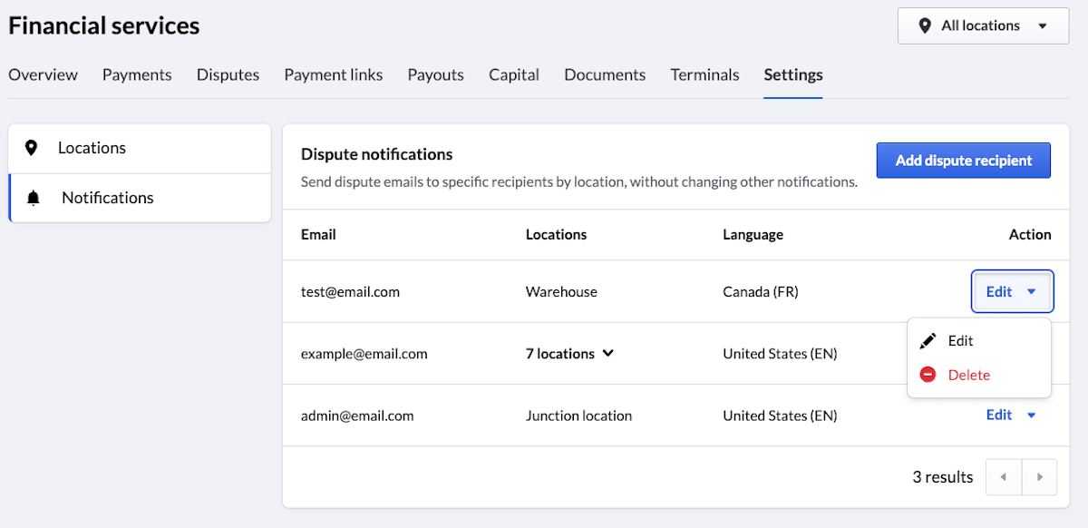Select the Locations pin icon in sidebar
Screen dimensions: 1088x528
(34, 147)
